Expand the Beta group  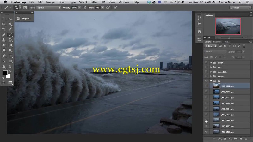click(x=211, y=67)
